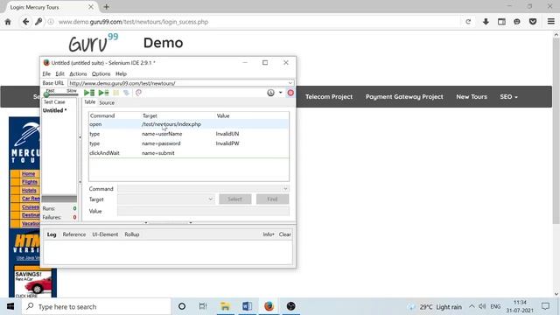
Task: Open Firefox downloads arrow icon
Action: [486, 22]
